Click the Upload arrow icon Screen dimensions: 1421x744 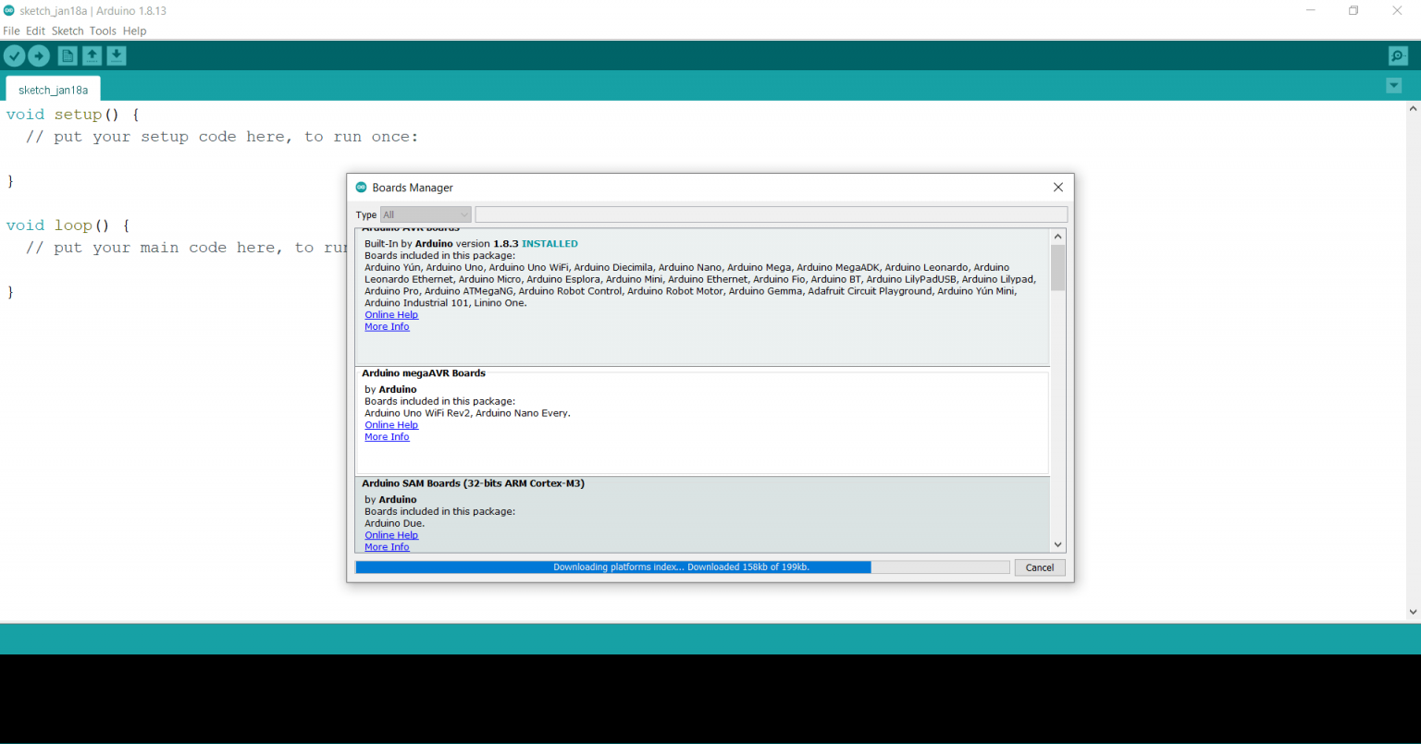(39, 56)
